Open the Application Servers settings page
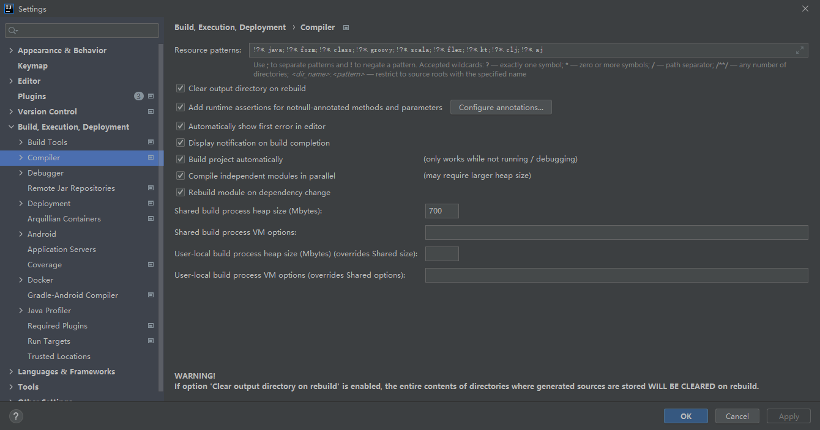Screen dimensions: 820x430 [x=61, y=250]
